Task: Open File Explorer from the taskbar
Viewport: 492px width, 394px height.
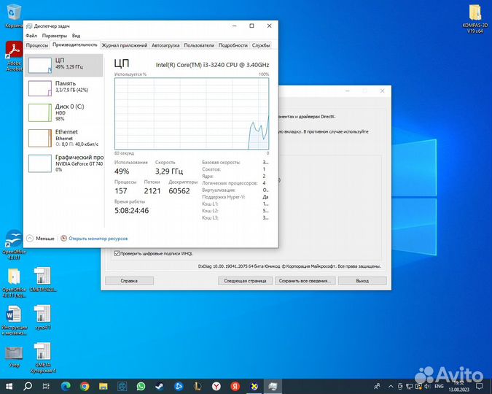Action: click(x=104, y=386)
